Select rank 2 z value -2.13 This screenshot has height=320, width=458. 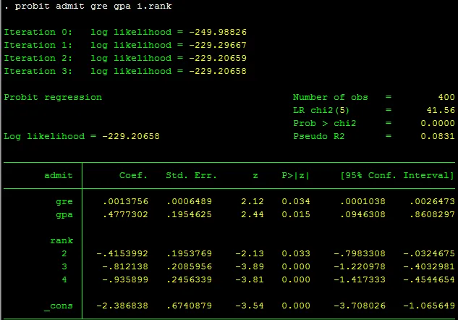250,253
